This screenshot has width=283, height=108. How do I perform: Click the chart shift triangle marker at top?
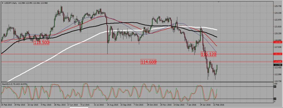click(219, 2)
